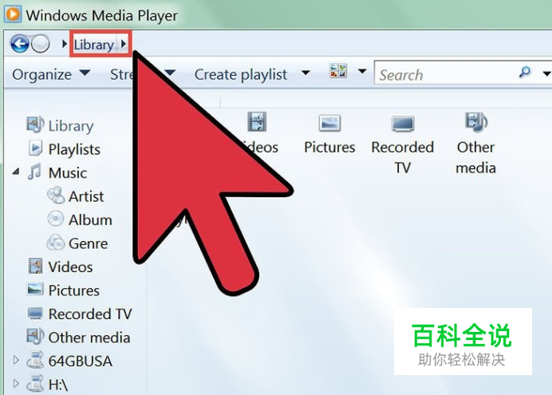Click the Genre icon in sidebar
The image size is (552, 395).
click(x=56, y=243)
